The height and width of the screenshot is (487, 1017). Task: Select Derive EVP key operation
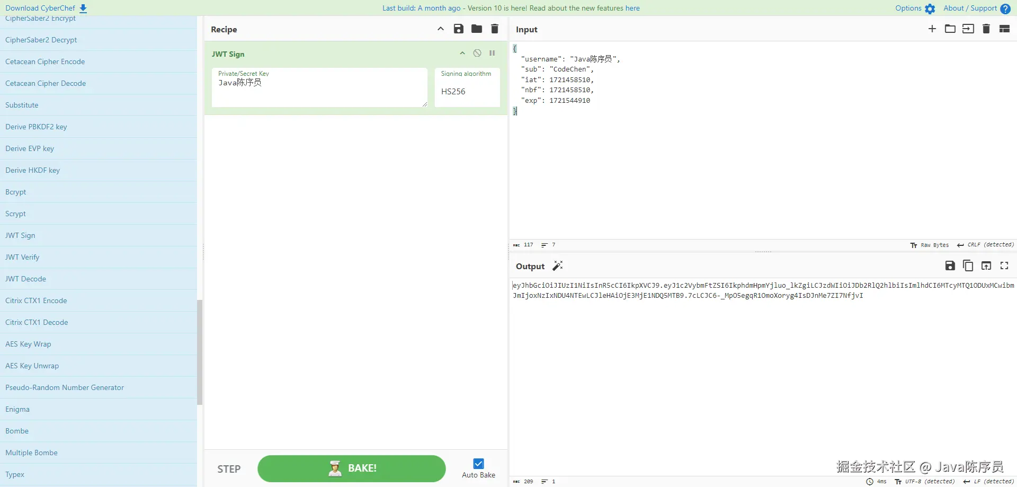pos(98,148)
